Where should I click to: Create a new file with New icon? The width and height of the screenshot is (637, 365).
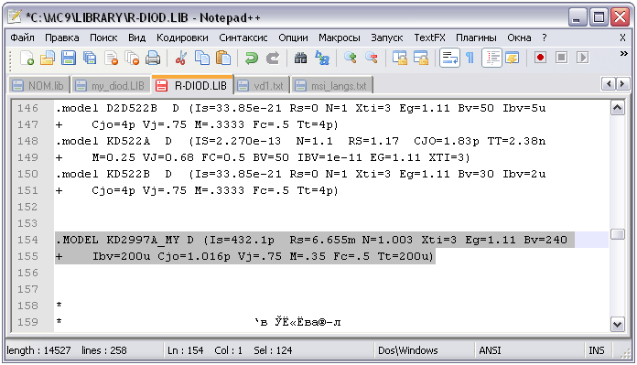pyautogui.click(x=27, y=58)
